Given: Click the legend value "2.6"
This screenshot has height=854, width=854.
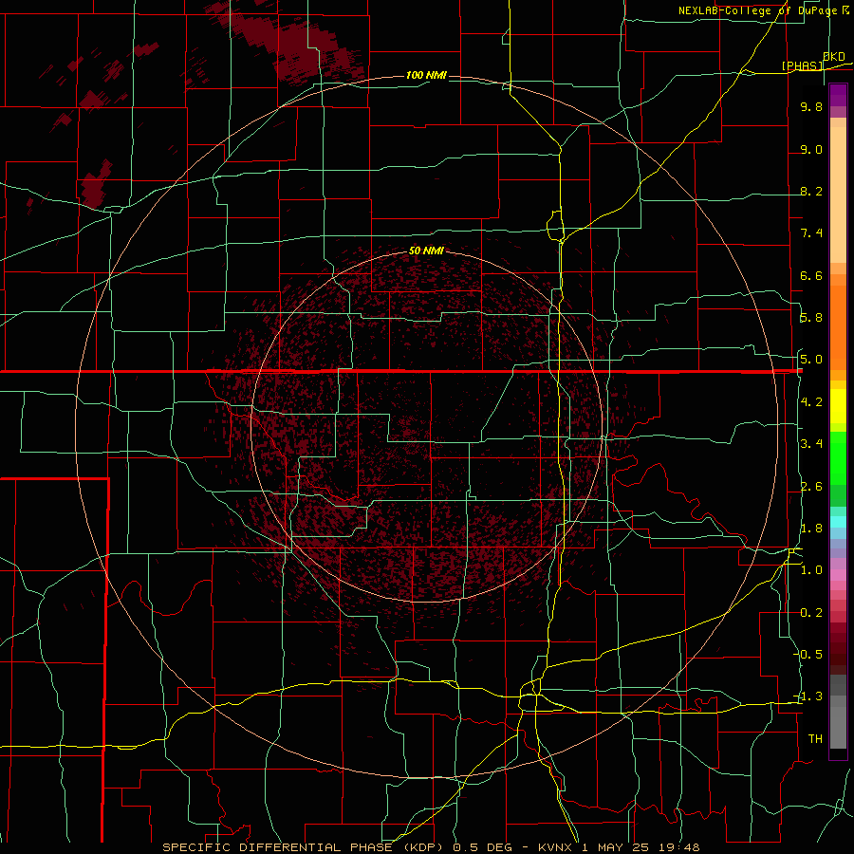Looking at the screenshot, I should click(x=811, y=487).
